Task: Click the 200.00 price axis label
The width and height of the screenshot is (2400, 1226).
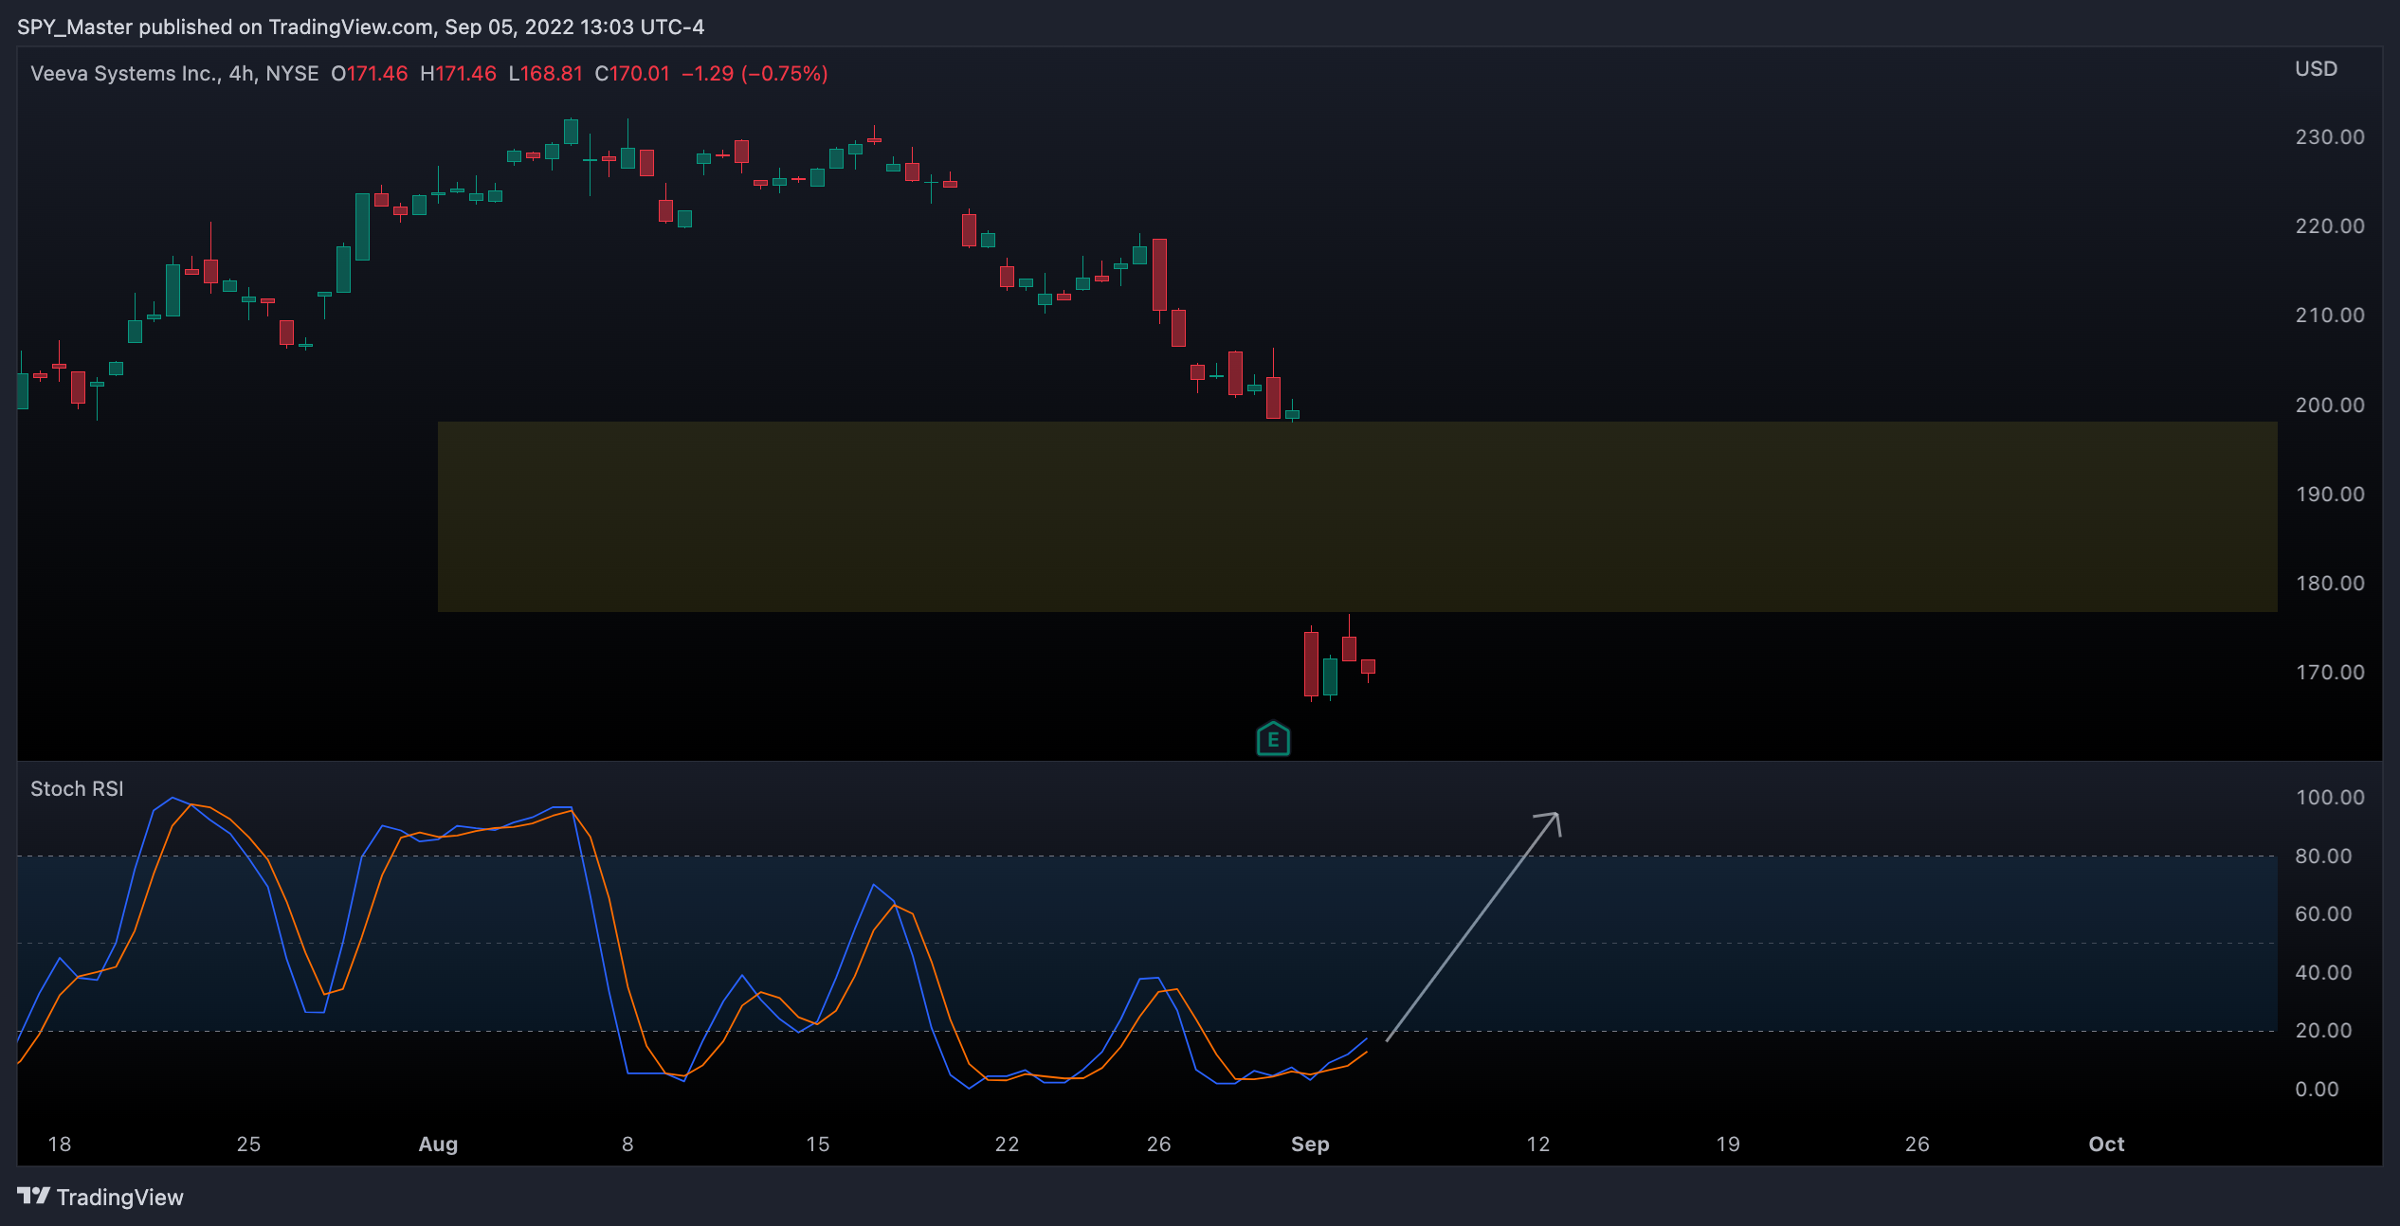Action: coord(2330,406)
